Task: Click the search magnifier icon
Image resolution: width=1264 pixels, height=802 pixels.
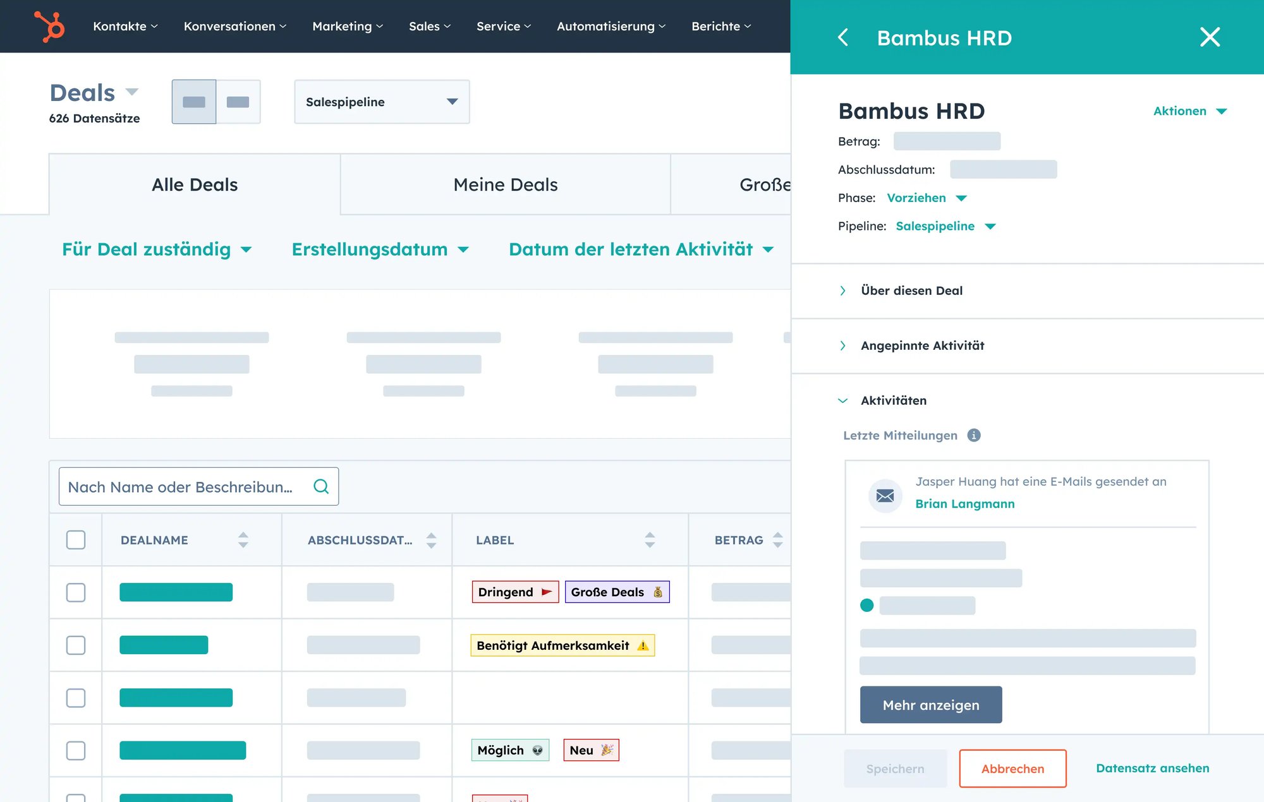Action: 321,486
